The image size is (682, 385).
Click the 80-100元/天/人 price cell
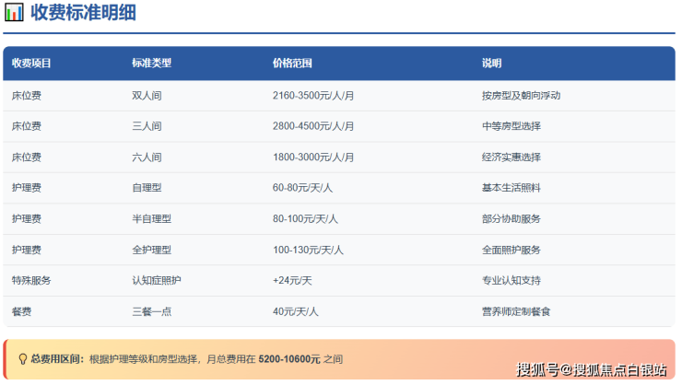pos(305,219)
